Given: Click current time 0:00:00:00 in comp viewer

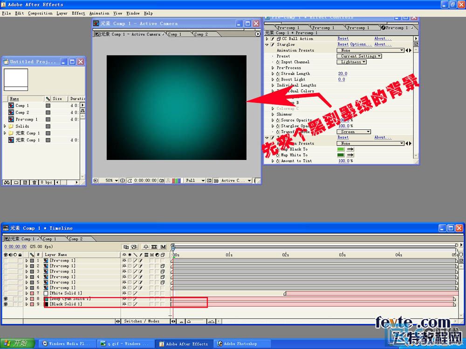Looking at the screenshot, I should [x=145, y=181].
